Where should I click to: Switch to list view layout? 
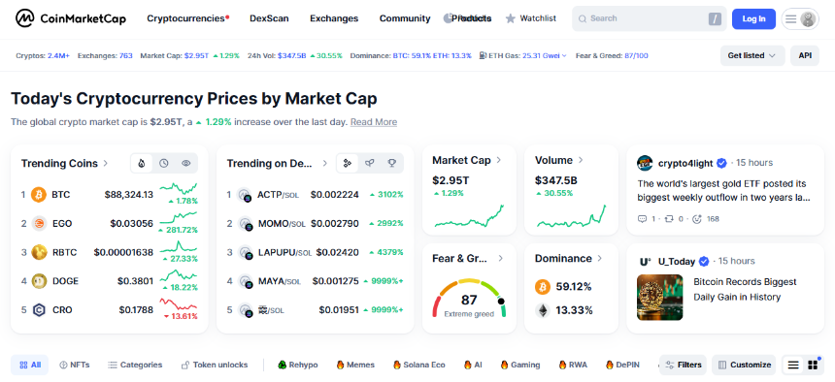[793, 365]
